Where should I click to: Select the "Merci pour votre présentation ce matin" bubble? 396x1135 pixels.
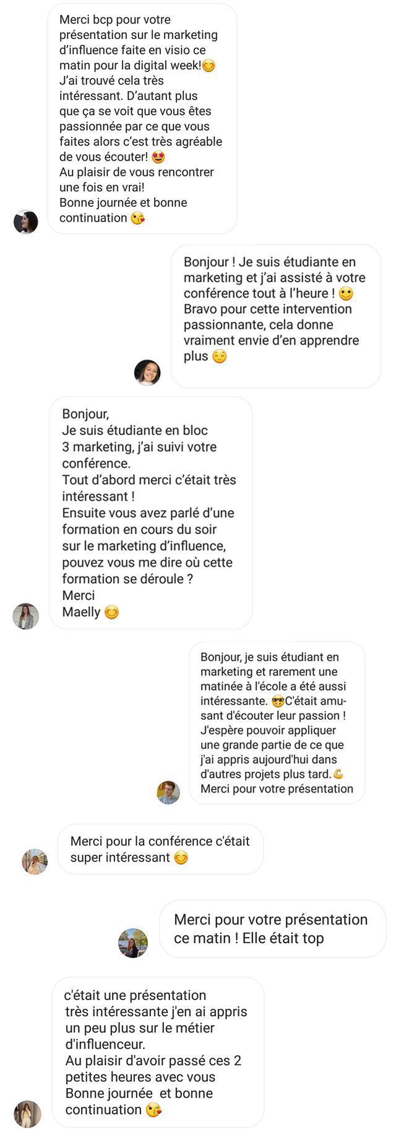click(272, 928)
